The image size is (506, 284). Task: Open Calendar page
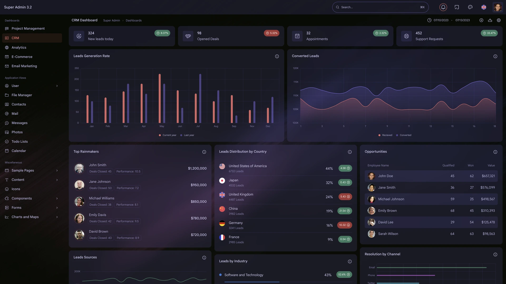pos(32,151)
